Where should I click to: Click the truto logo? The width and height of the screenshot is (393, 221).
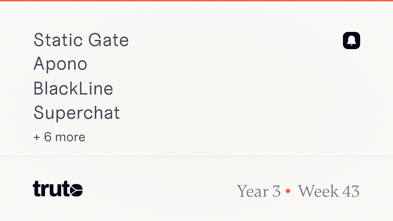58,189
